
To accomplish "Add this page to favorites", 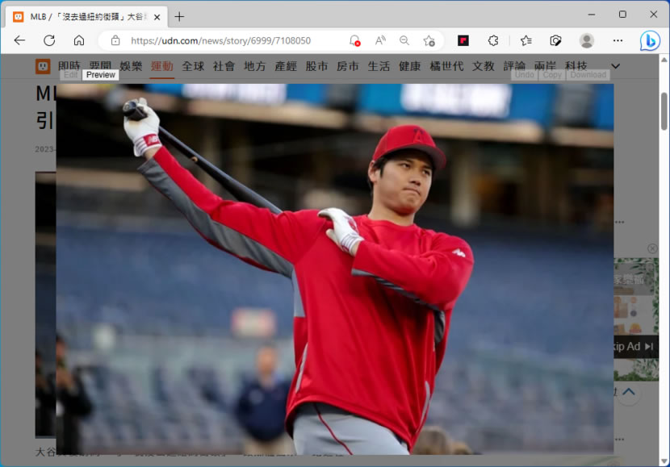I will pyautogui.click(x=429, y=40).
